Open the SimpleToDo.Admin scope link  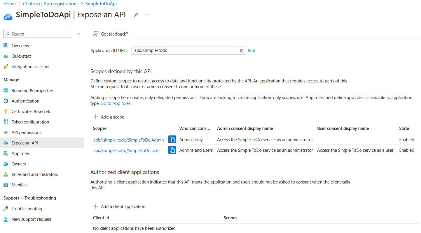click(x=128, y=140)
